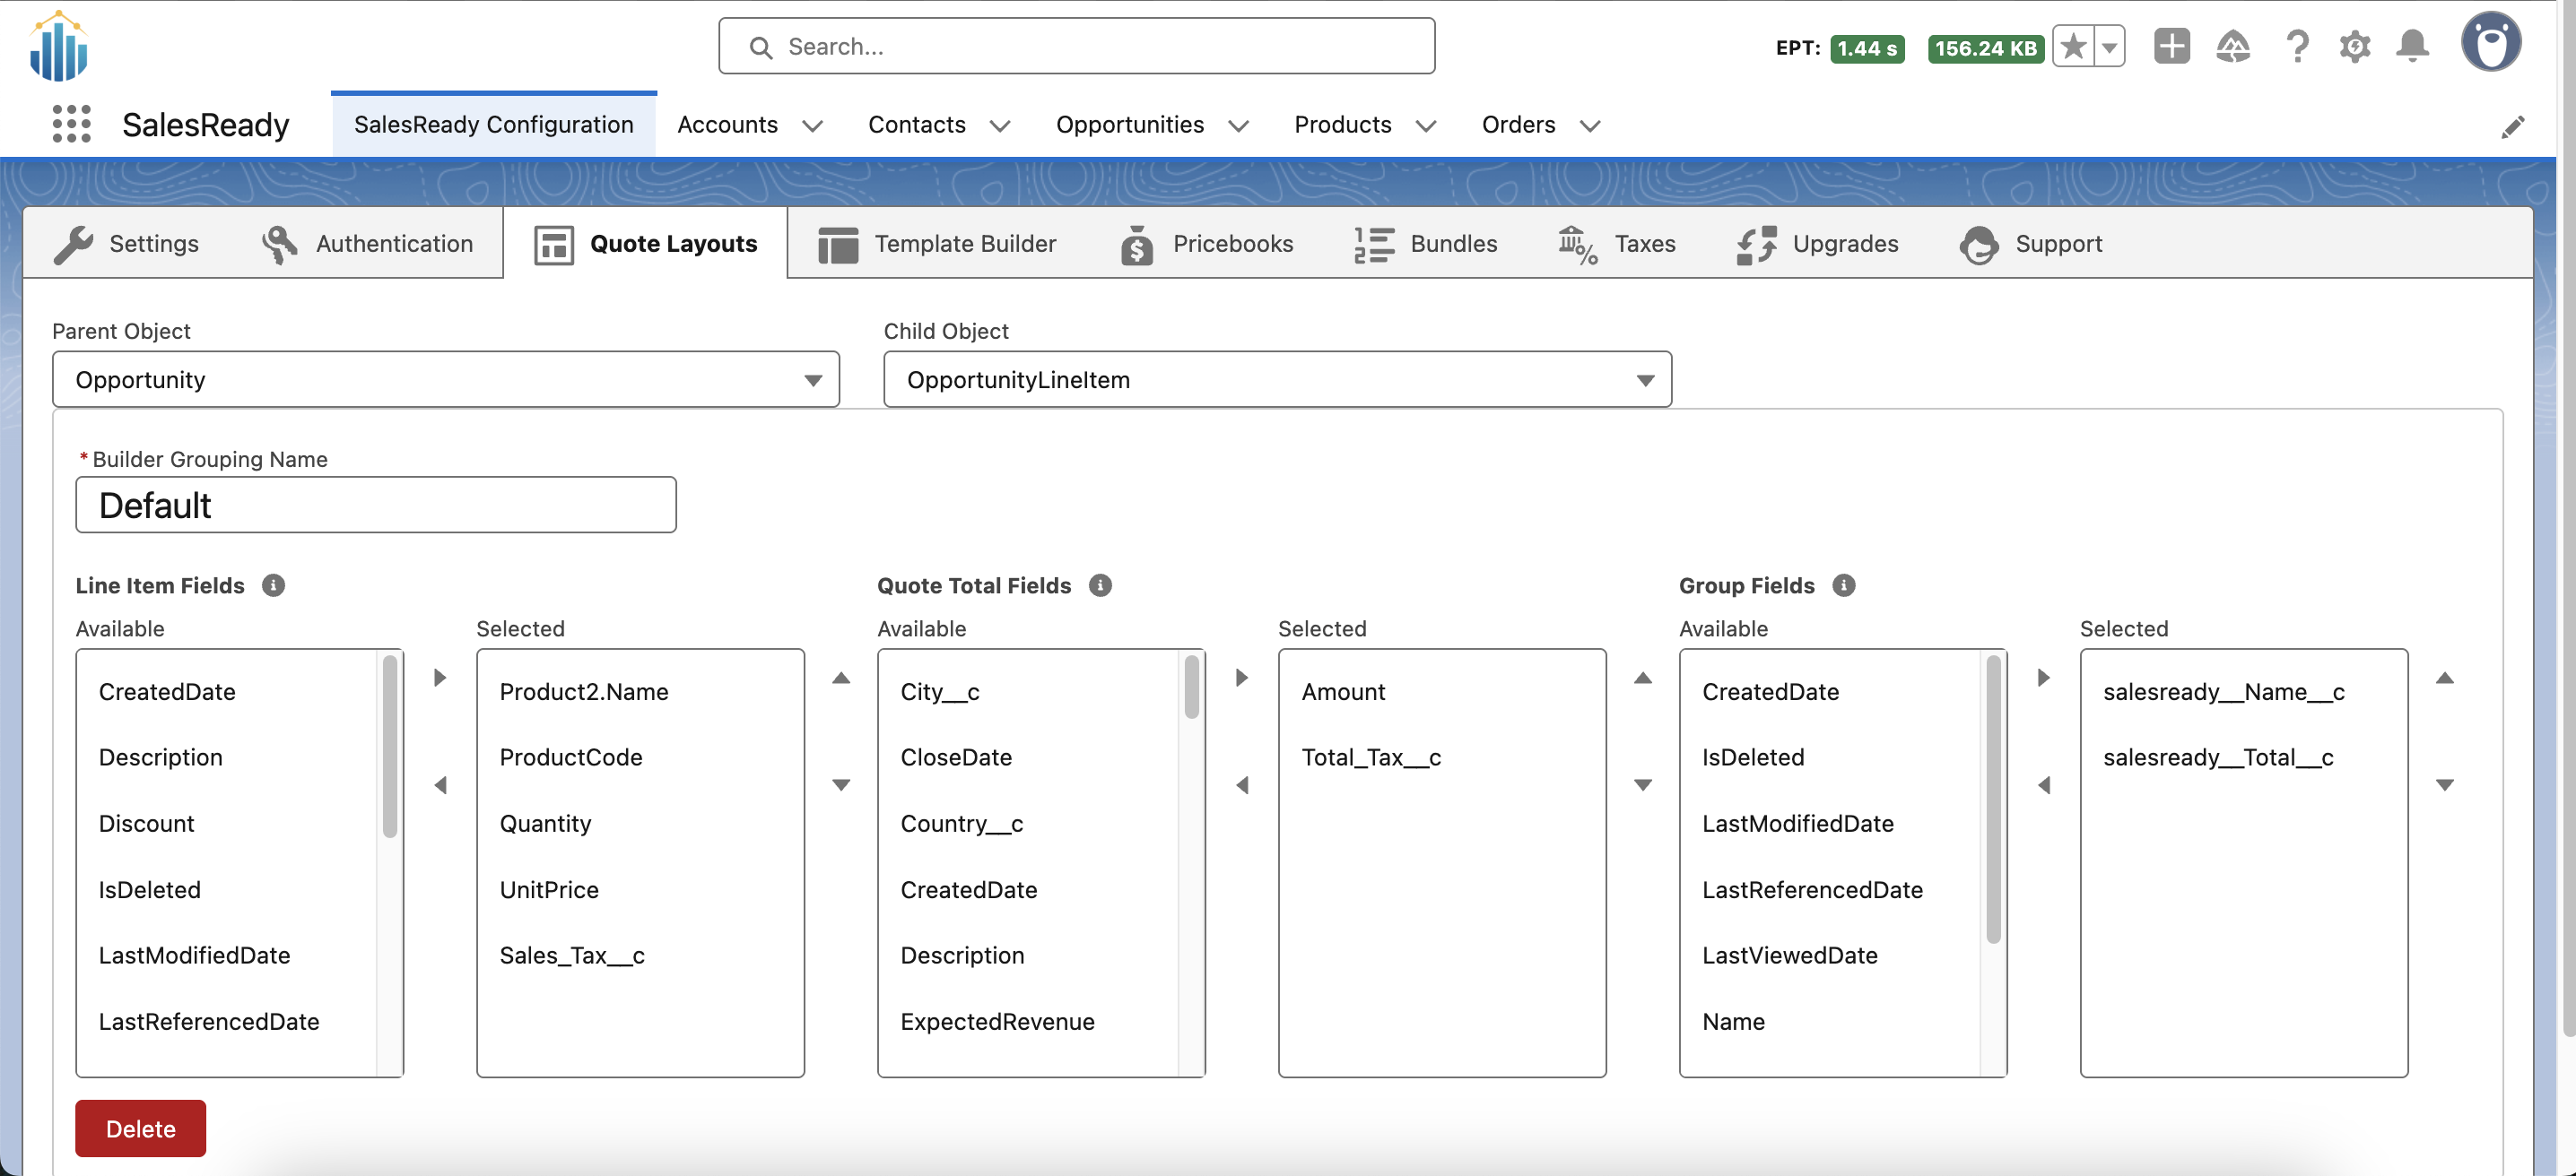Move Line Item field to Selected with right arrow
The width and height of the screenshot is (2576, 1176).
coord(440,678)
